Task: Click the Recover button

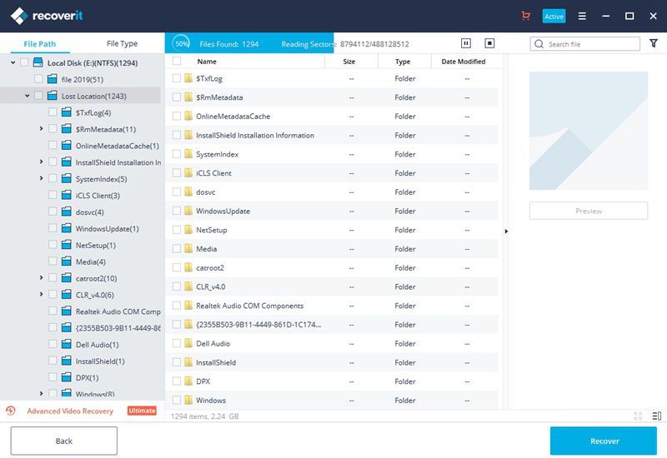Action: click(x=604, y=441)
